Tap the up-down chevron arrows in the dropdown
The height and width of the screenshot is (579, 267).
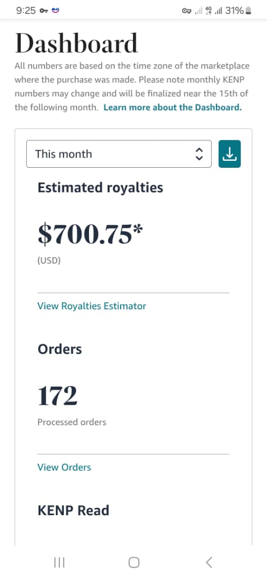point(199,154)
